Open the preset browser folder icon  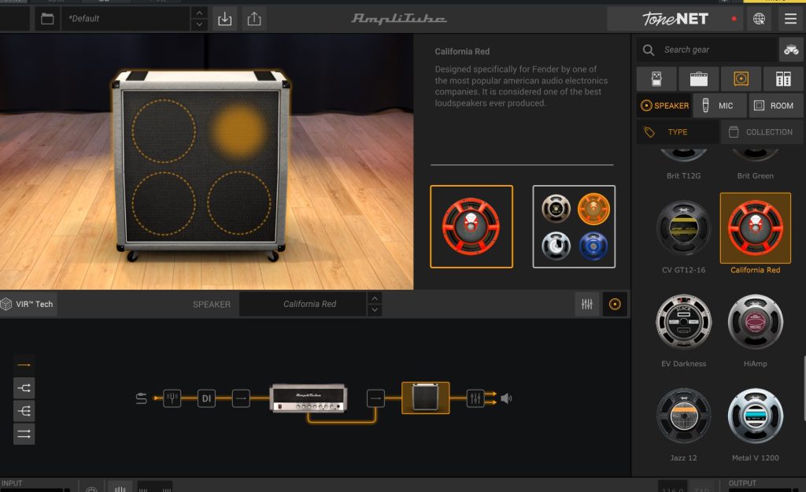[x=47, y=18]
